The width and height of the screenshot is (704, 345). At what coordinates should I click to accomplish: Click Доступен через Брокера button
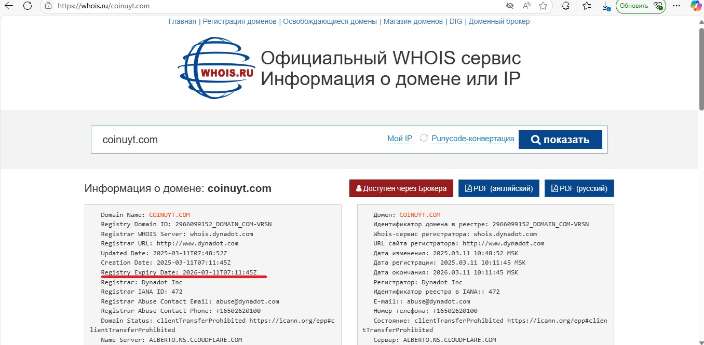(x=401, y=188)
